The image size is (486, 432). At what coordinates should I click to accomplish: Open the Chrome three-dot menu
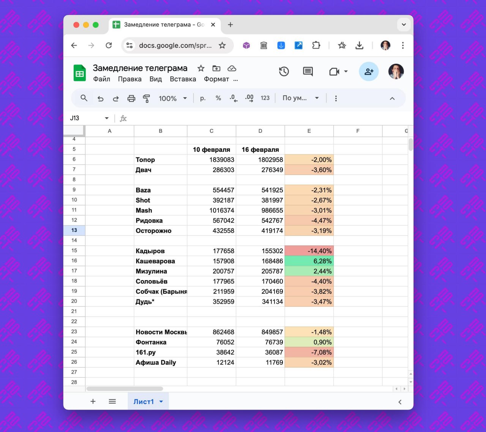(x=403, y=46)
